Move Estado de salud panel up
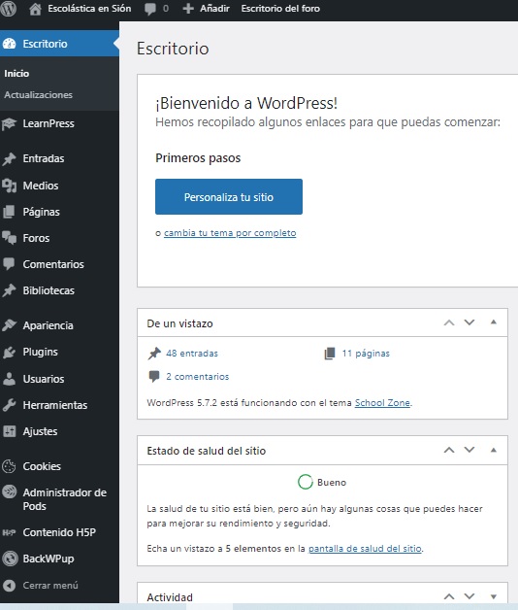The image size is (518, 610). click(x=449, y=450)
